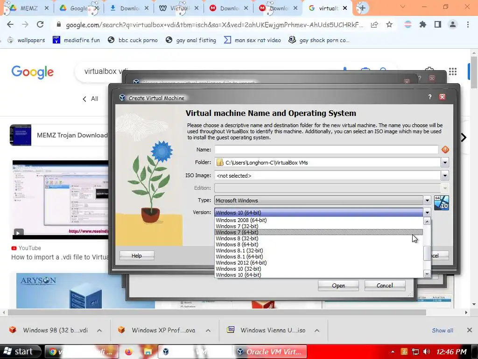Select Windows 7 (32-bit) from the list
This screenshot has width=478, height=359.
[x=319, y=226]
